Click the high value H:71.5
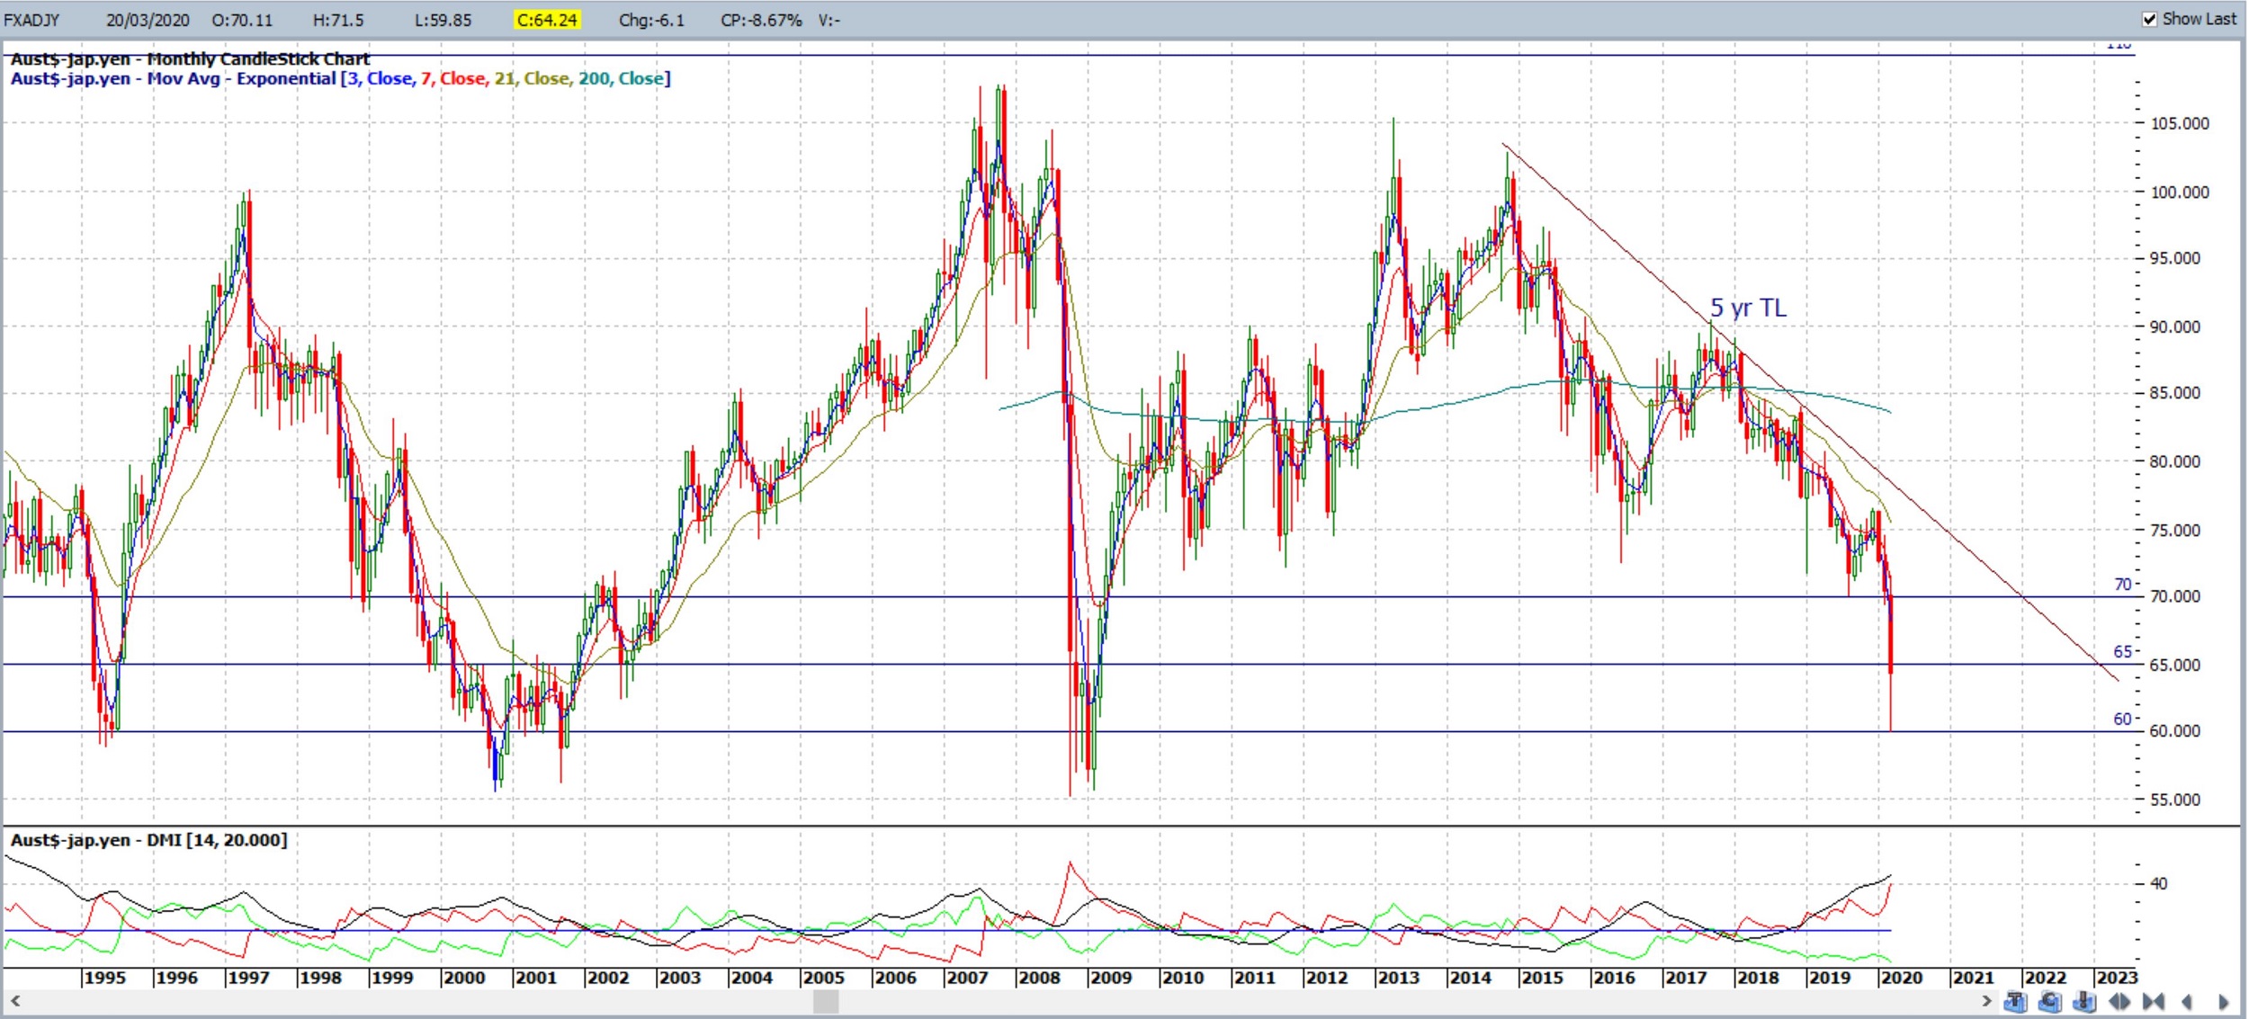The width and height of the screenshot is (2249, 1019). (338, 20)
